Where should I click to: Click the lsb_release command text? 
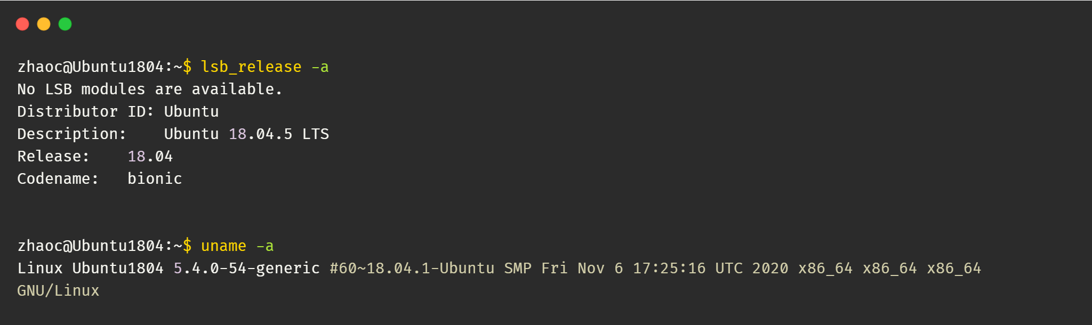(251, 67)
